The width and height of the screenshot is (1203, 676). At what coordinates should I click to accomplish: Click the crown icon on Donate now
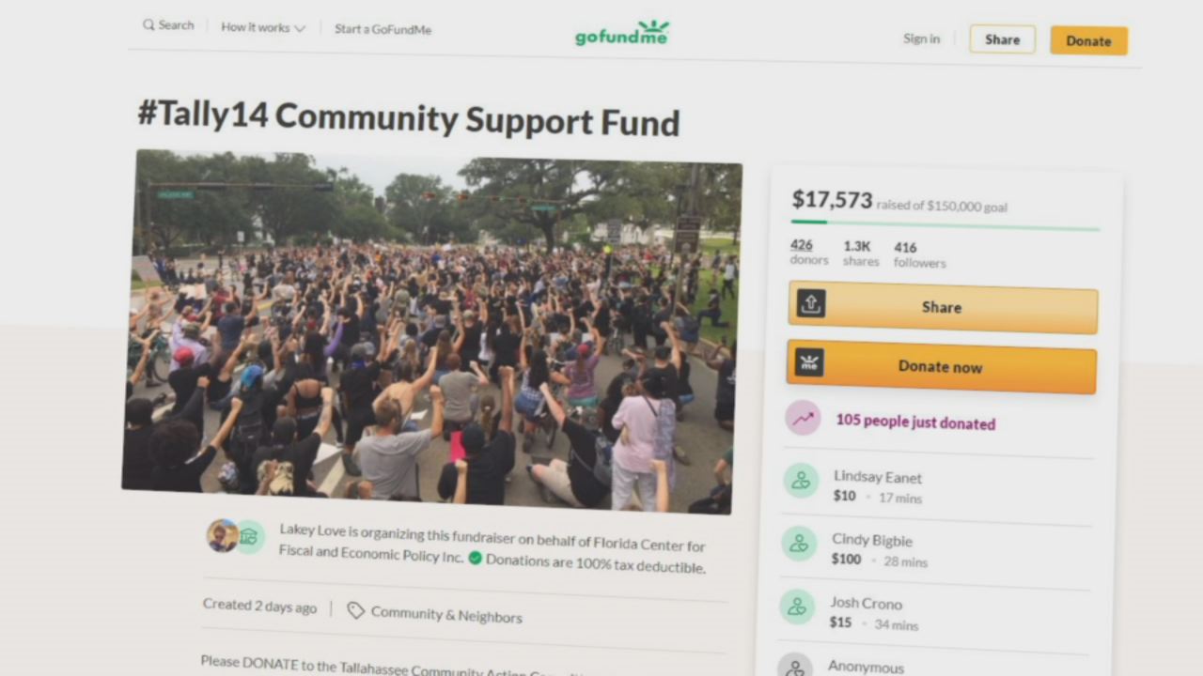click(x=809, y=362)
